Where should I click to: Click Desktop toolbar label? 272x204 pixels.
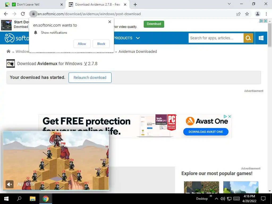[x=202, y=199]
